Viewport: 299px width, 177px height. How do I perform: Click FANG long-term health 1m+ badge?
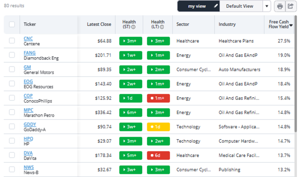[158, 55]
